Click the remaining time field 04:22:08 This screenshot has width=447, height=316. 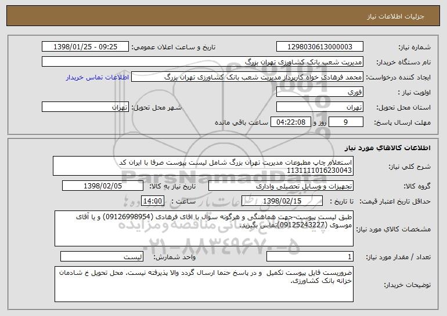(x=290, y=122)
